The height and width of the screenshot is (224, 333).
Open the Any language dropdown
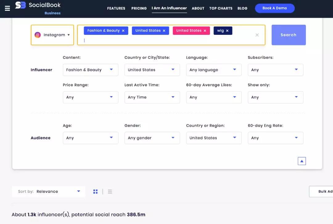click(214, 70)
